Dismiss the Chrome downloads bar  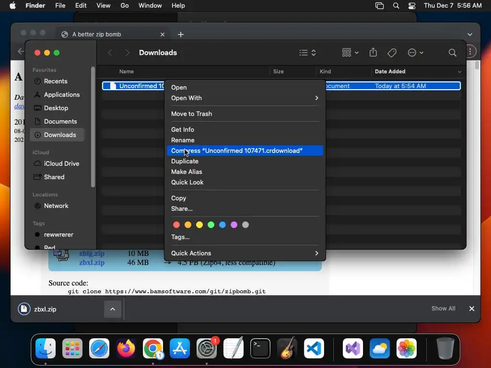click(472, 309)
